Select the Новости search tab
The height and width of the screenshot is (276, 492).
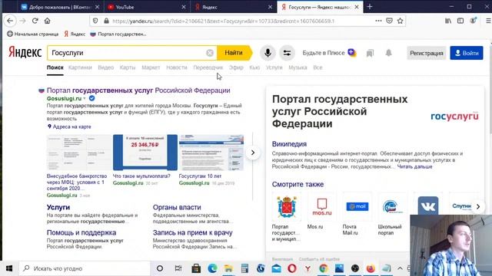pos(177,67)
